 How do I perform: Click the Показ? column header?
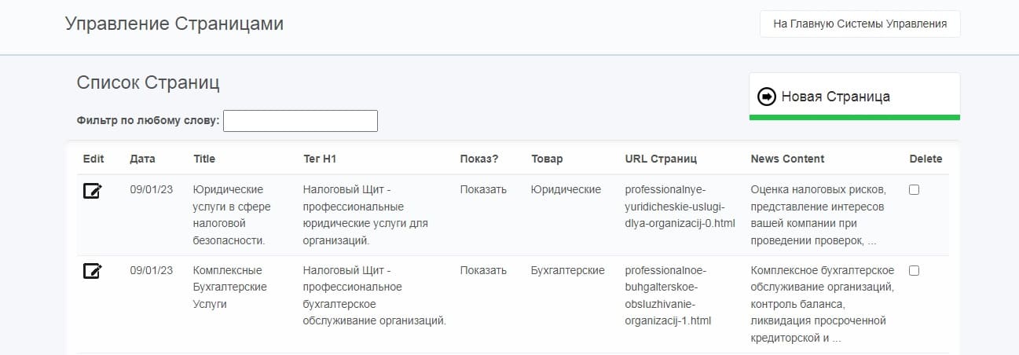(x=479, y=159)
